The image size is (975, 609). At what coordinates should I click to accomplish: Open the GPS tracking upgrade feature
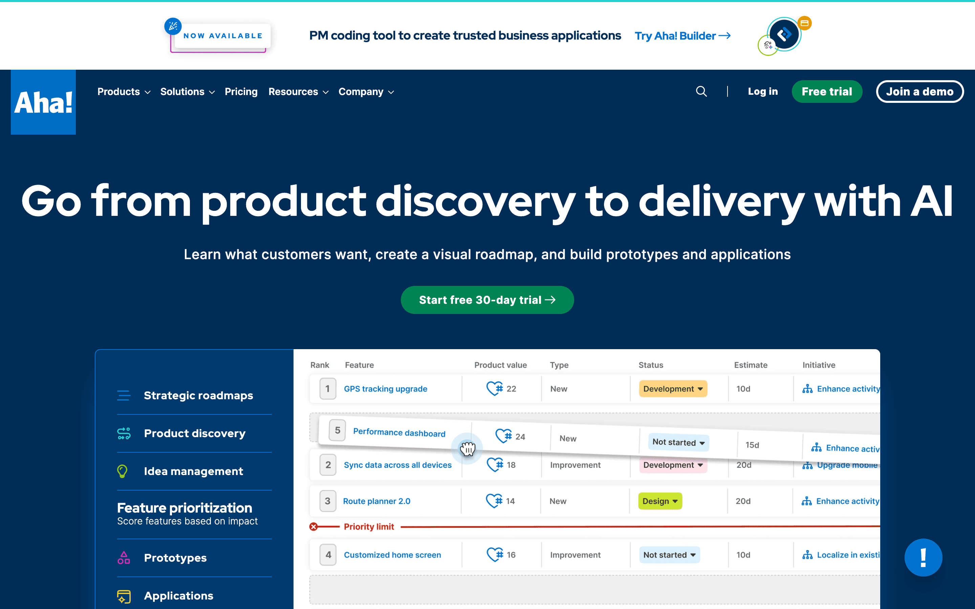[x=386, y=389]
